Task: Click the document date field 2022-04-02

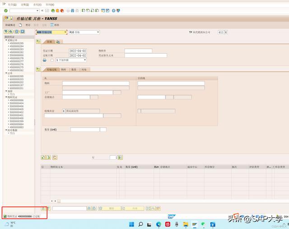Action: (78, 51)
